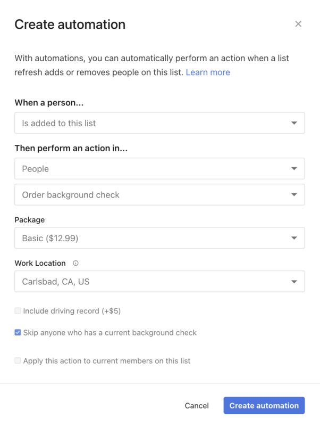Click the caret arrow on the People field
This screenshot has width=320, height=426.
click(x=294, y=169)
